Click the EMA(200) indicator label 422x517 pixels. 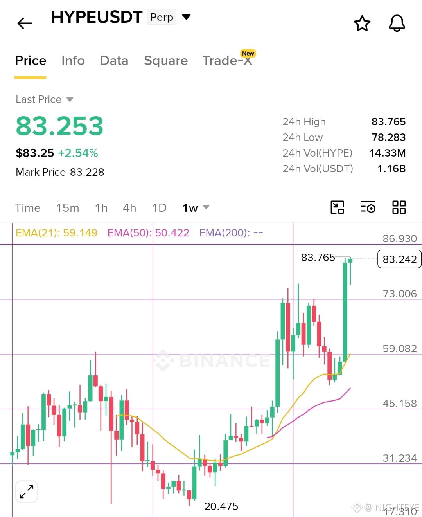coord(231,233)
